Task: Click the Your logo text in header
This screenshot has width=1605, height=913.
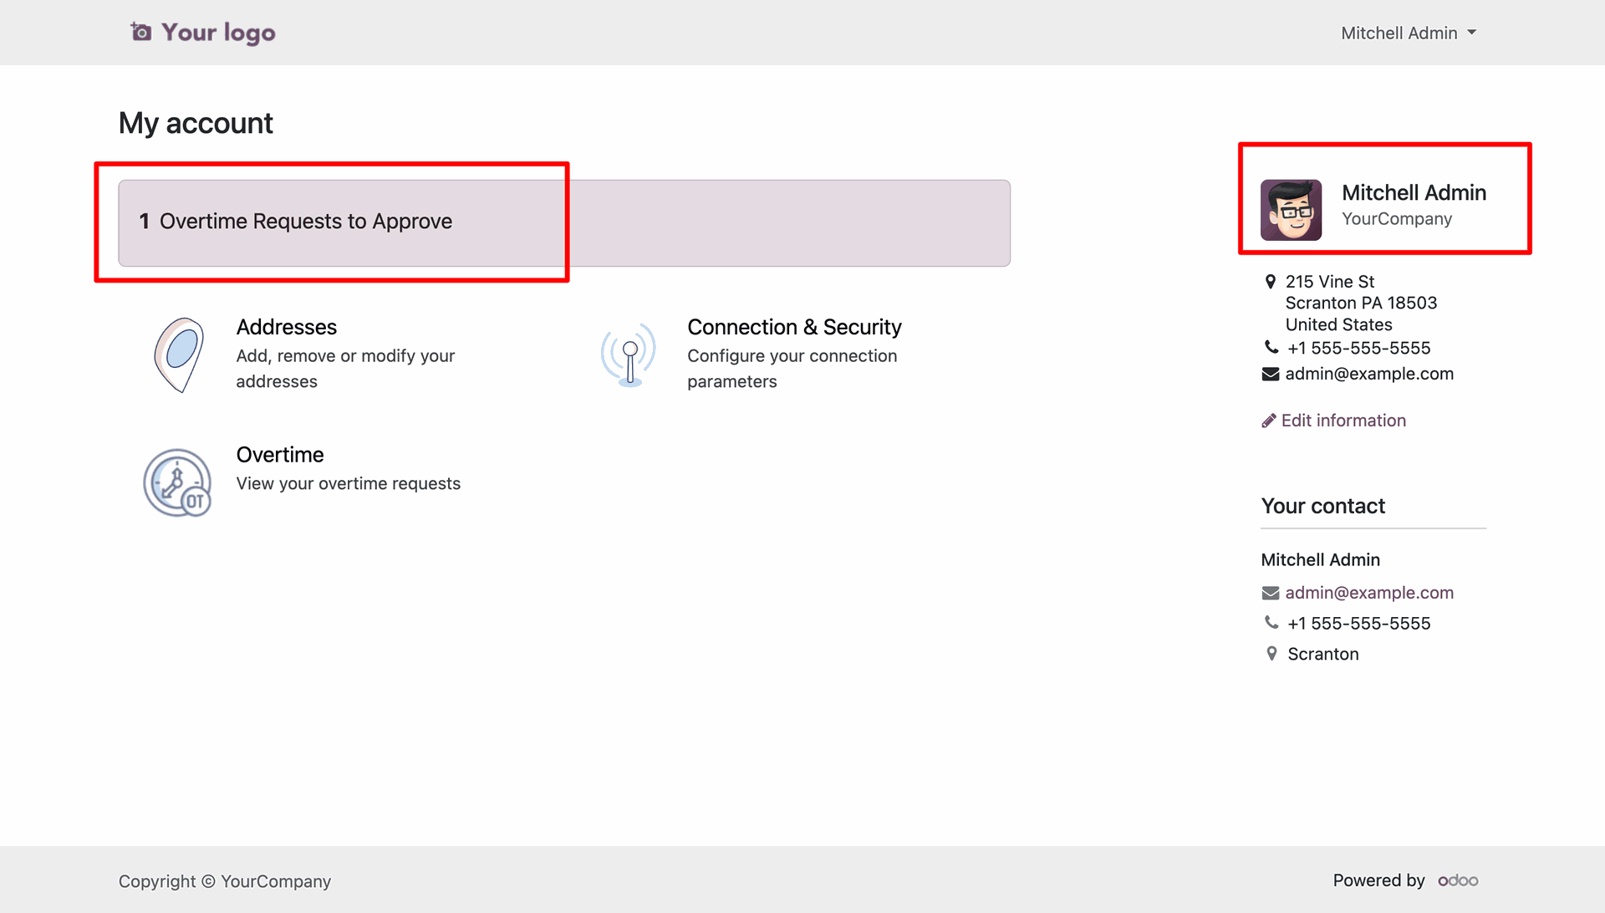Action: 218,33
